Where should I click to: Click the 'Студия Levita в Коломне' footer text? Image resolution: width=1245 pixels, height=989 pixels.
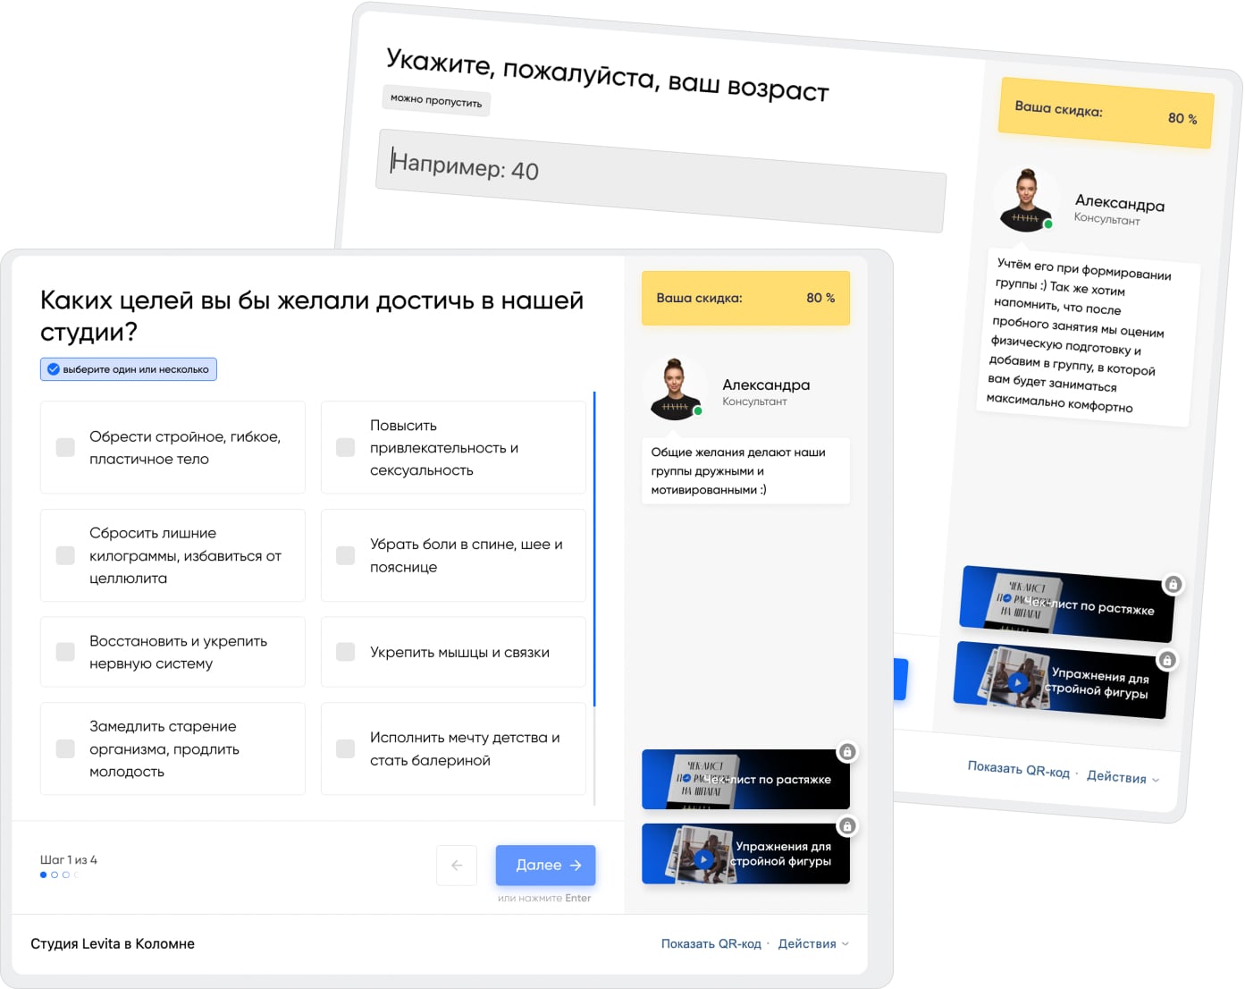coord(113,943)
